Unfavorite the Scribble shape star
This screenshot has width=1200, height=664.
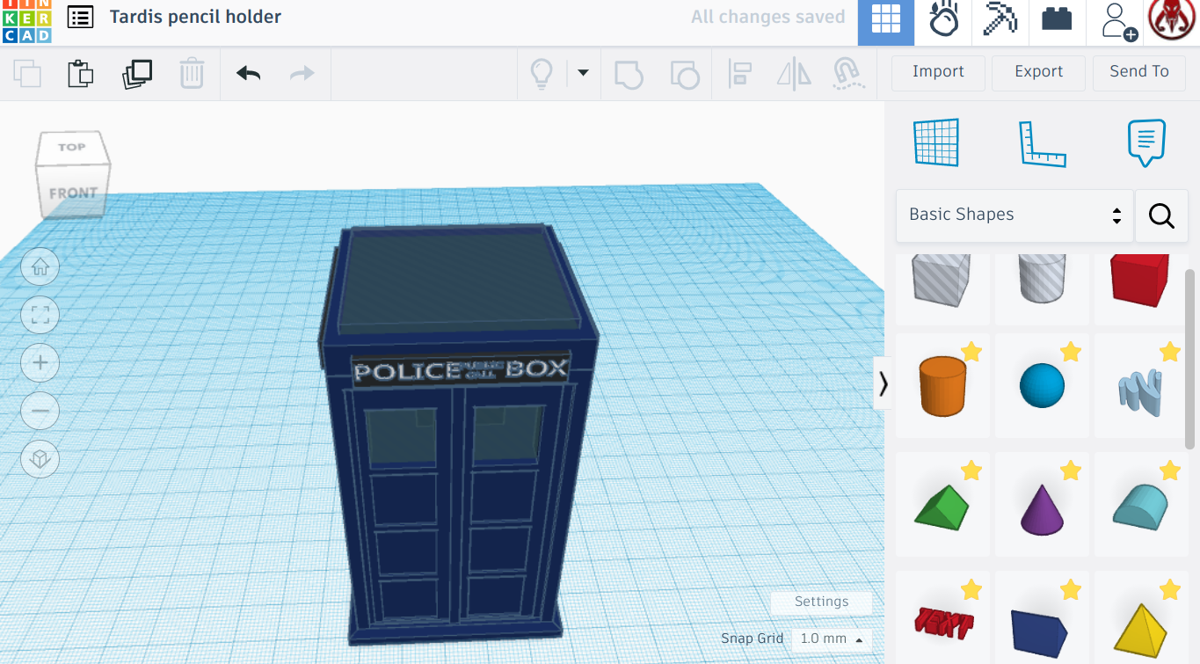click(x=1170, y=352)
